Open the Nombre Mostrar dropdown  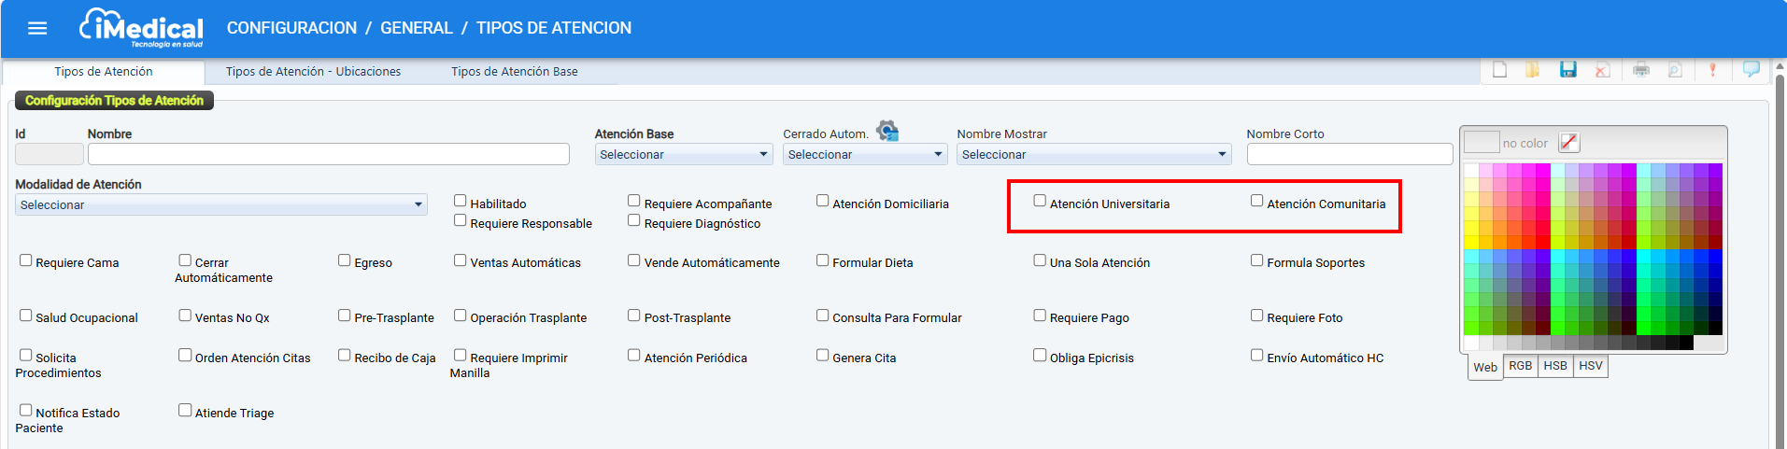(x=1093, y=155)
